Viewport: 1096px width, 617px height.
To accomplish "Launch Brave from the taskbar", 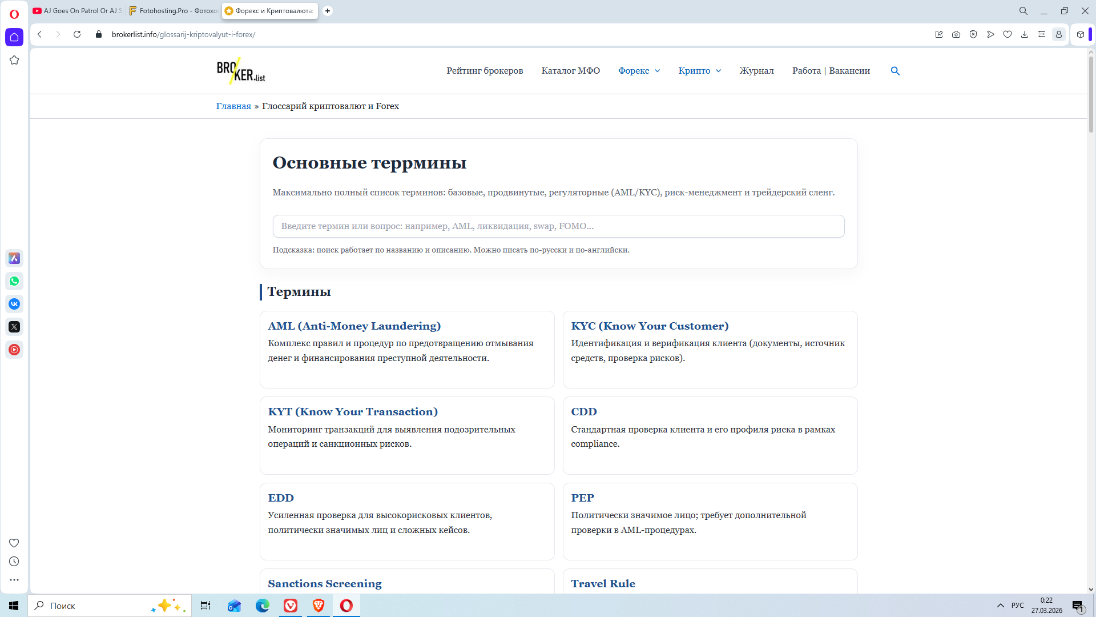I will coord(319,606).
